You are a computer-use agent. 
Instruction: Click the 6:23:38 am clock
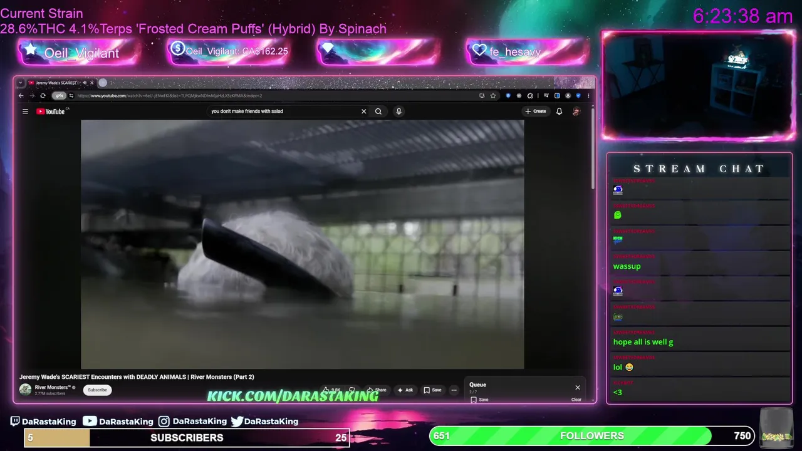click(743, 16)
